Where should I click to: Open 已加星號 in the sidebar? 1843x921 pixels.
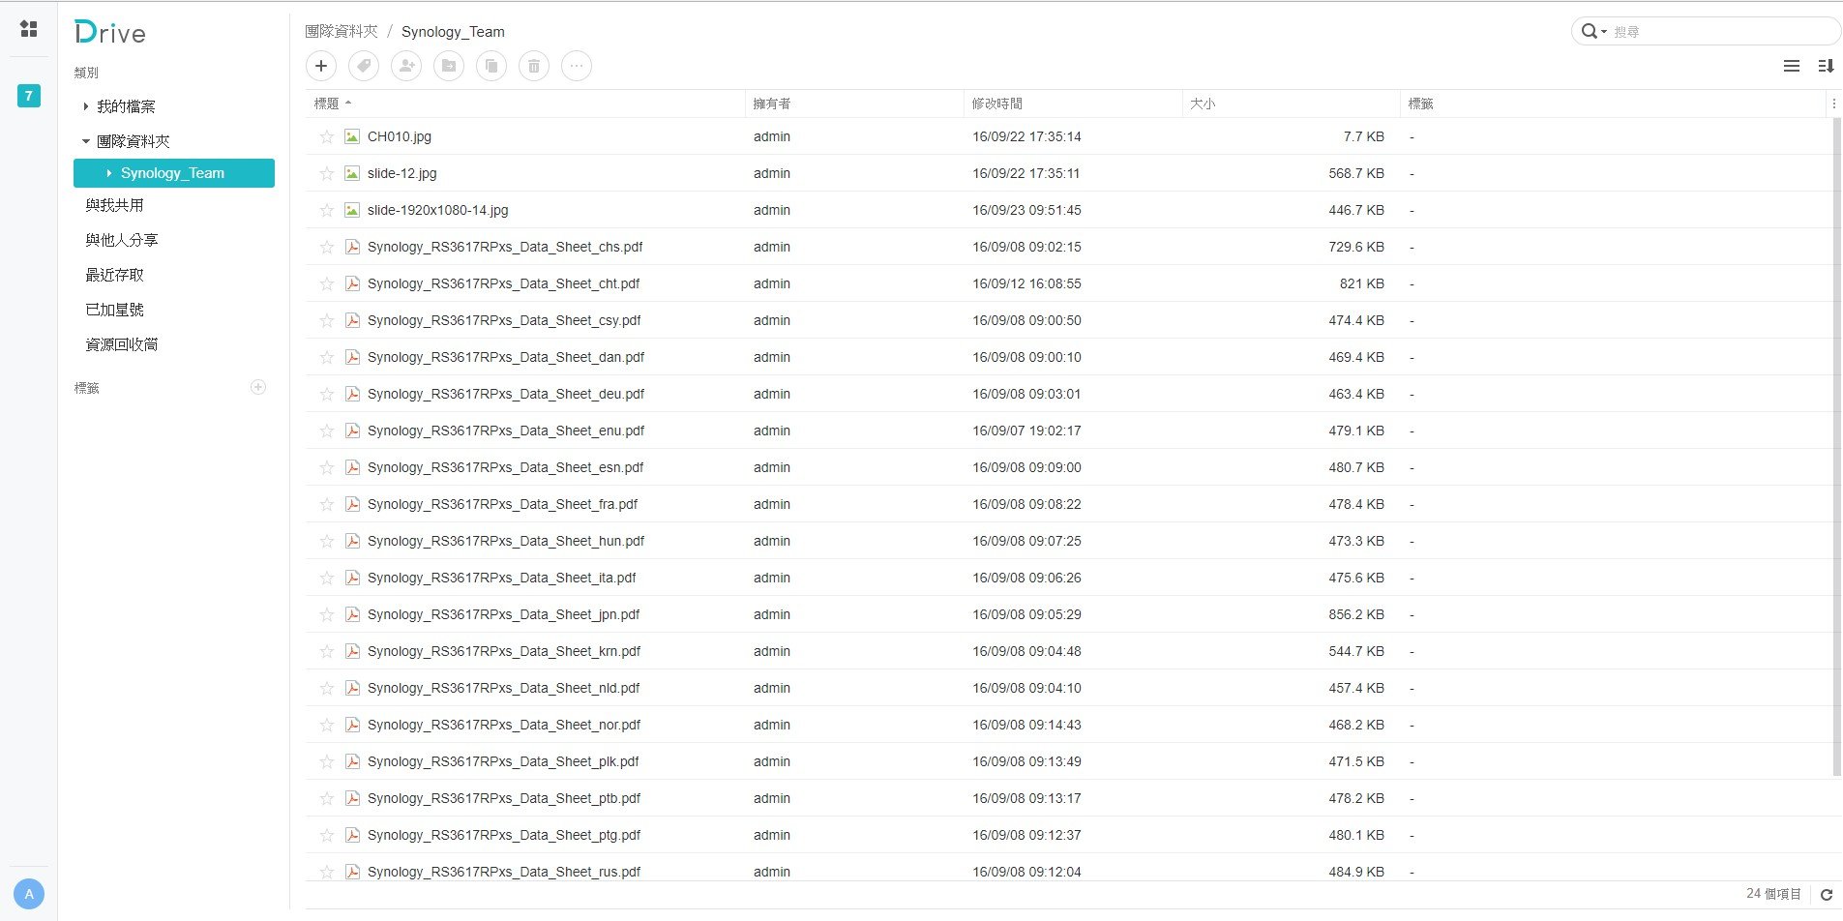[114, 310]
